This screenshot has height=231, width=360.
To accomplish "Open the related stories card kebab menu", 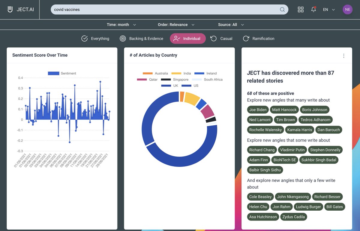I will [x=344, y=56].
